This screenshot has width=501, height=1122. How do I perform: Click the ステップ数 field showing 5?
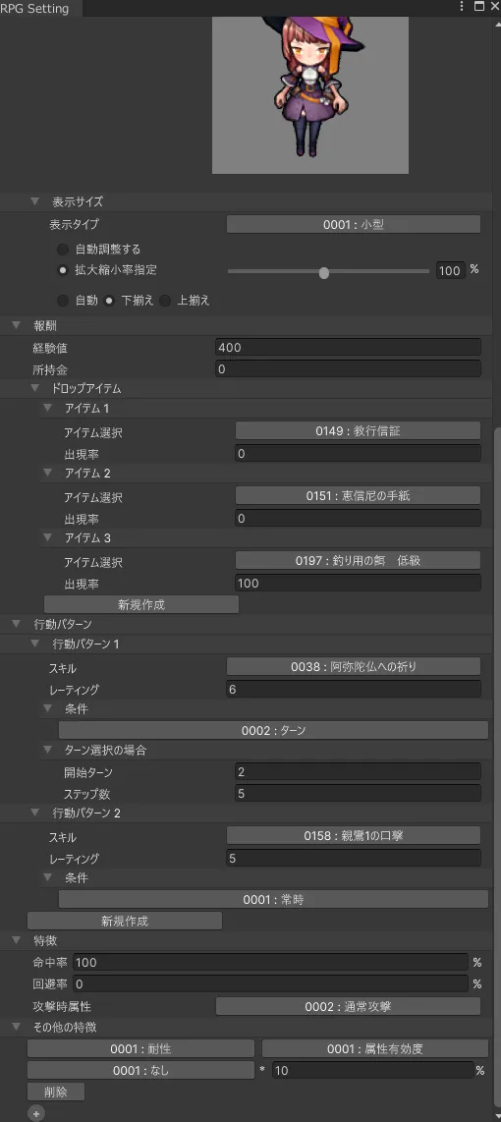[358, 793]
